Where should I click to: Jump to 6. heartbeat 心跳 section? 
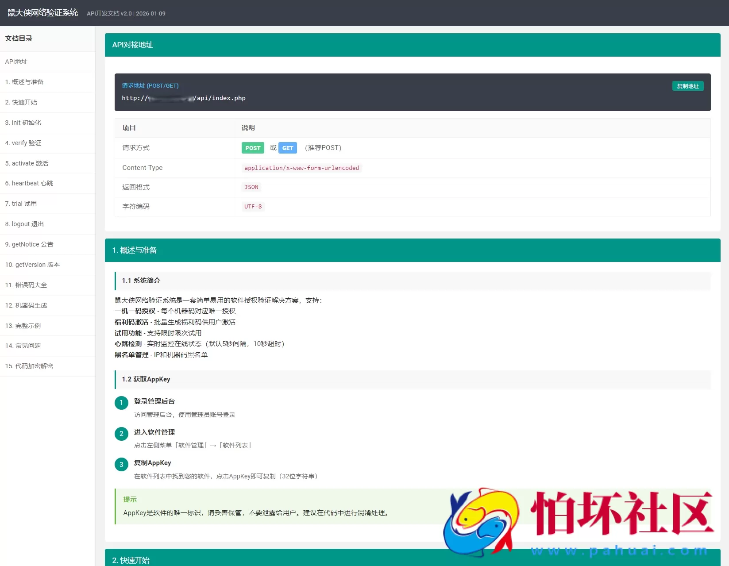28,183
